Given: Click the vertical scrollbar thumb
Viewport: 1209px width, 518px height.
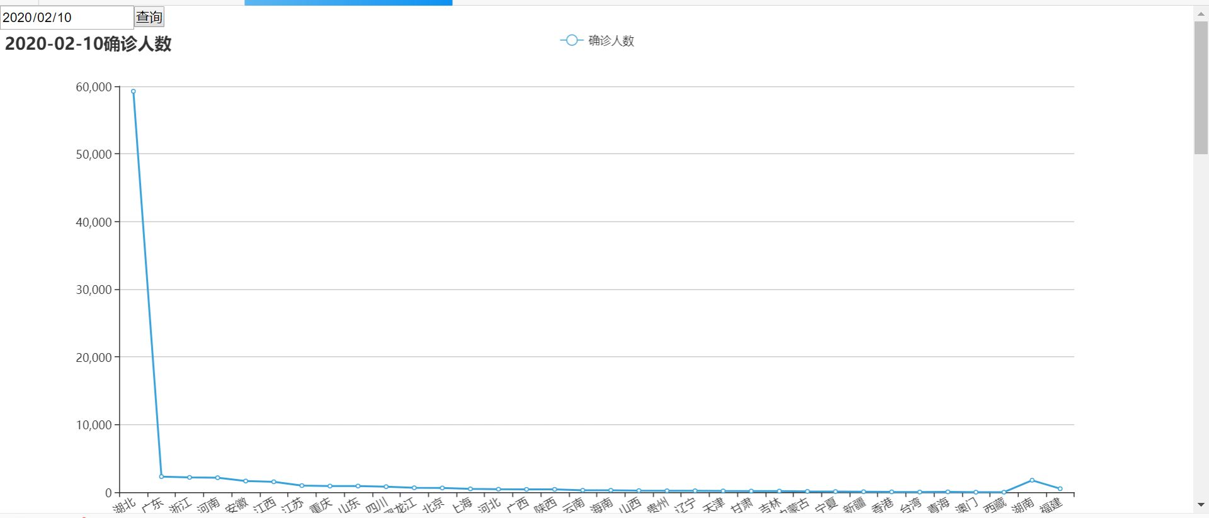Looking at the screenshot, I should click(x=1201, y=88).
